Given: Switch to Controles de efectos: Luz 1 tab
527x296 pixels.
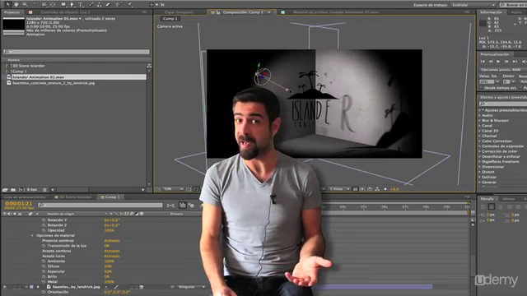Looking at the screenshot, I should pos(66,12).
